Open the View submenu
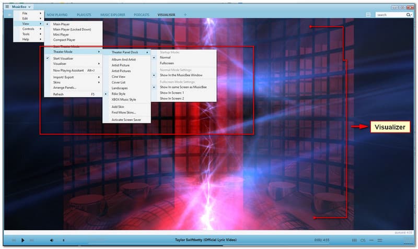 point(29,23)
